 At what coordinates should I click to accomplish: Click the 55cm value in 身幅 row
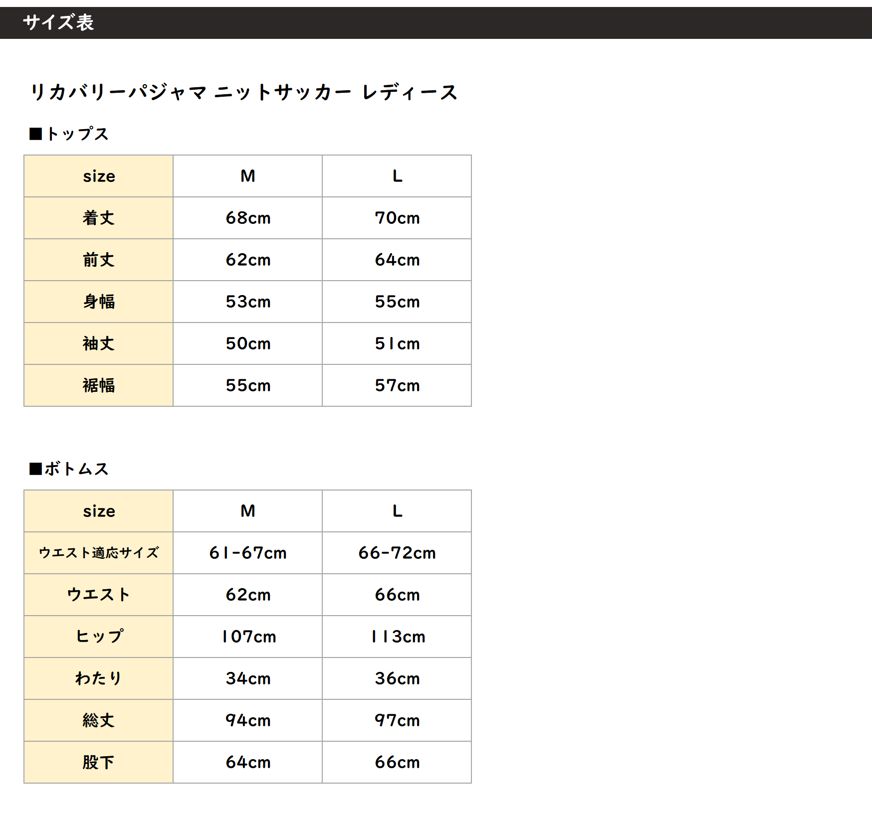(397, 302)
